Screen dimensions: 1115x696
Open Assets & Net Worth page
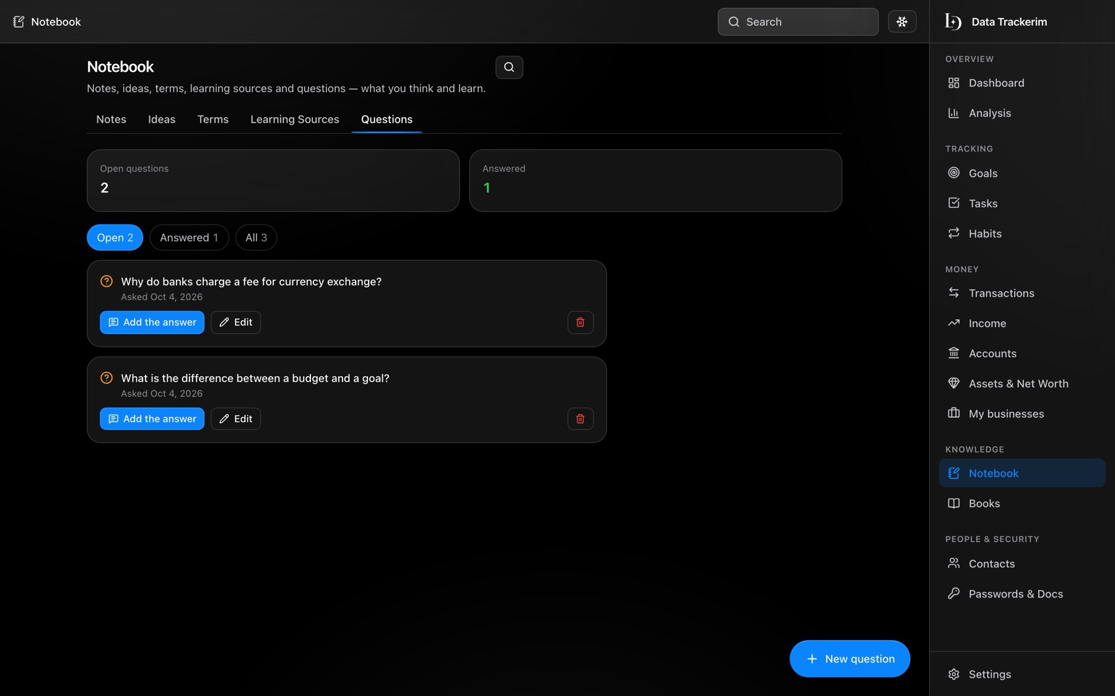(x=1022, y=384)
